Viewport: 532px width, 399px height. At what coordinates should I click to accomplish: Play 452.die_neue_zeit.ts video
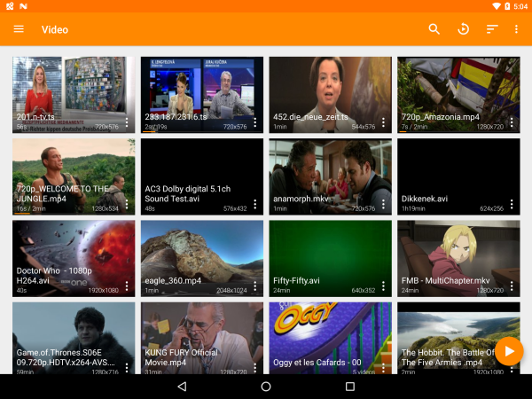330,95
